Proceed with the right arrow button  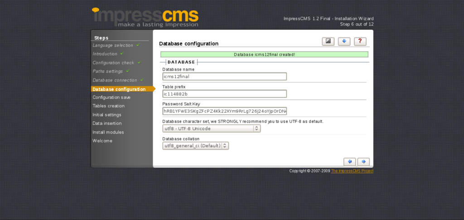coord(363,162)
